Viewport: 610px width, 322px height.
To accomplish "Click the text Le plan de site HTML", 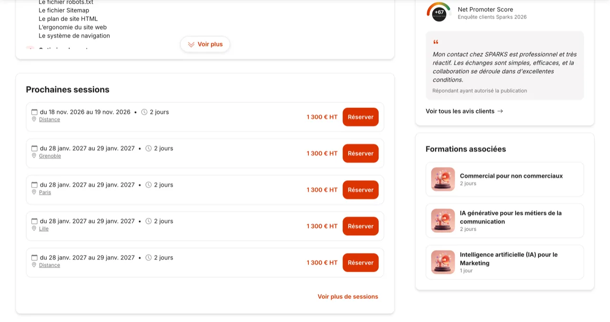I will coord(68,19).
